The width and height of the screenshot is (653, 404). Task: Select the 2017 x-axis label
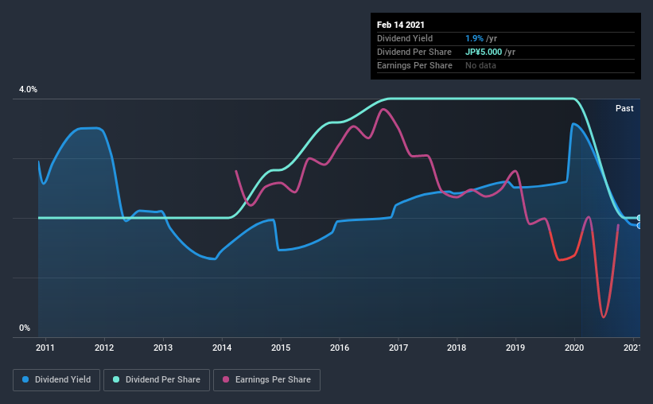click(x=398, y=348)
